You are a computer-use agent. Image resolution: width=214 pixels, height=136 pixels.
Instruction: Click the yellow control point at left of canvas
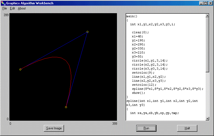[20, 70]
